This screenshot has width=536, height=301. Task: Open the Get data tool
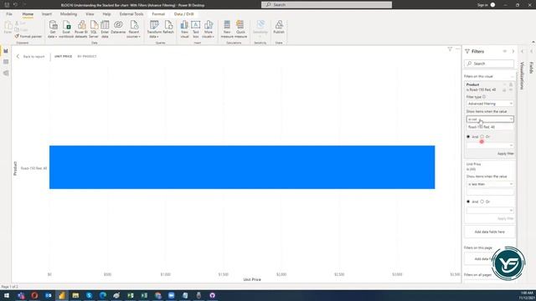pos(53,29)
